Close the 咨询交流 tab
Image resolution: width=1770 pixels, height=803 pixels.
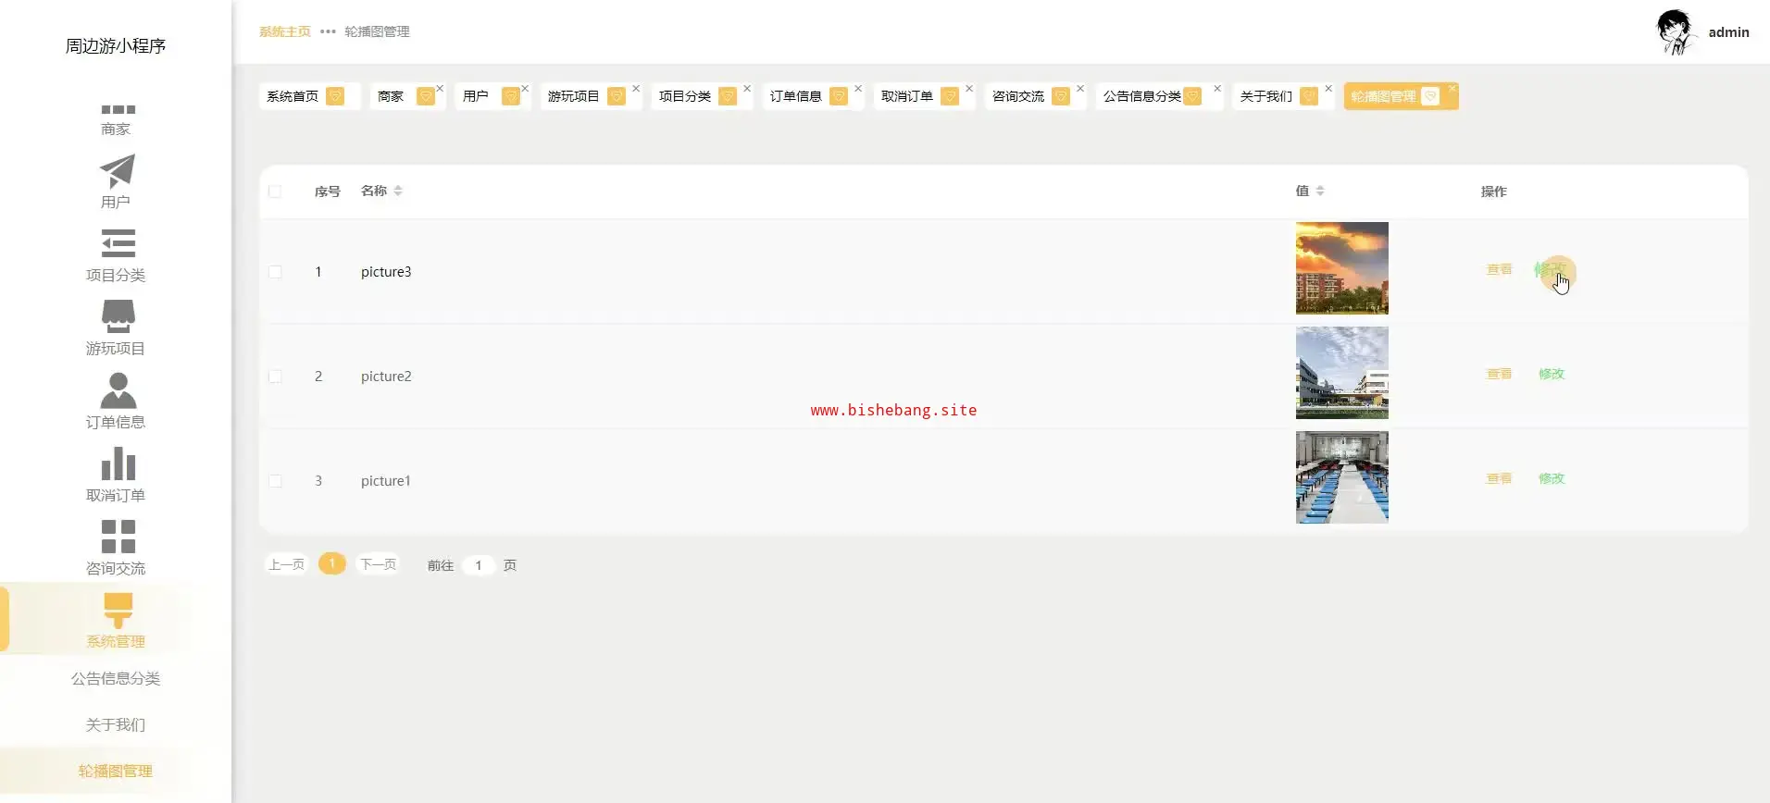1080,89
